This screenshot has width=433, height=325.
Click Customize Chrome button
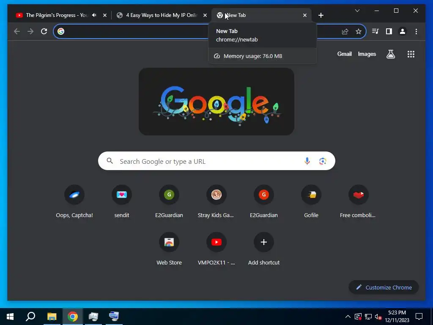(384, 287)
